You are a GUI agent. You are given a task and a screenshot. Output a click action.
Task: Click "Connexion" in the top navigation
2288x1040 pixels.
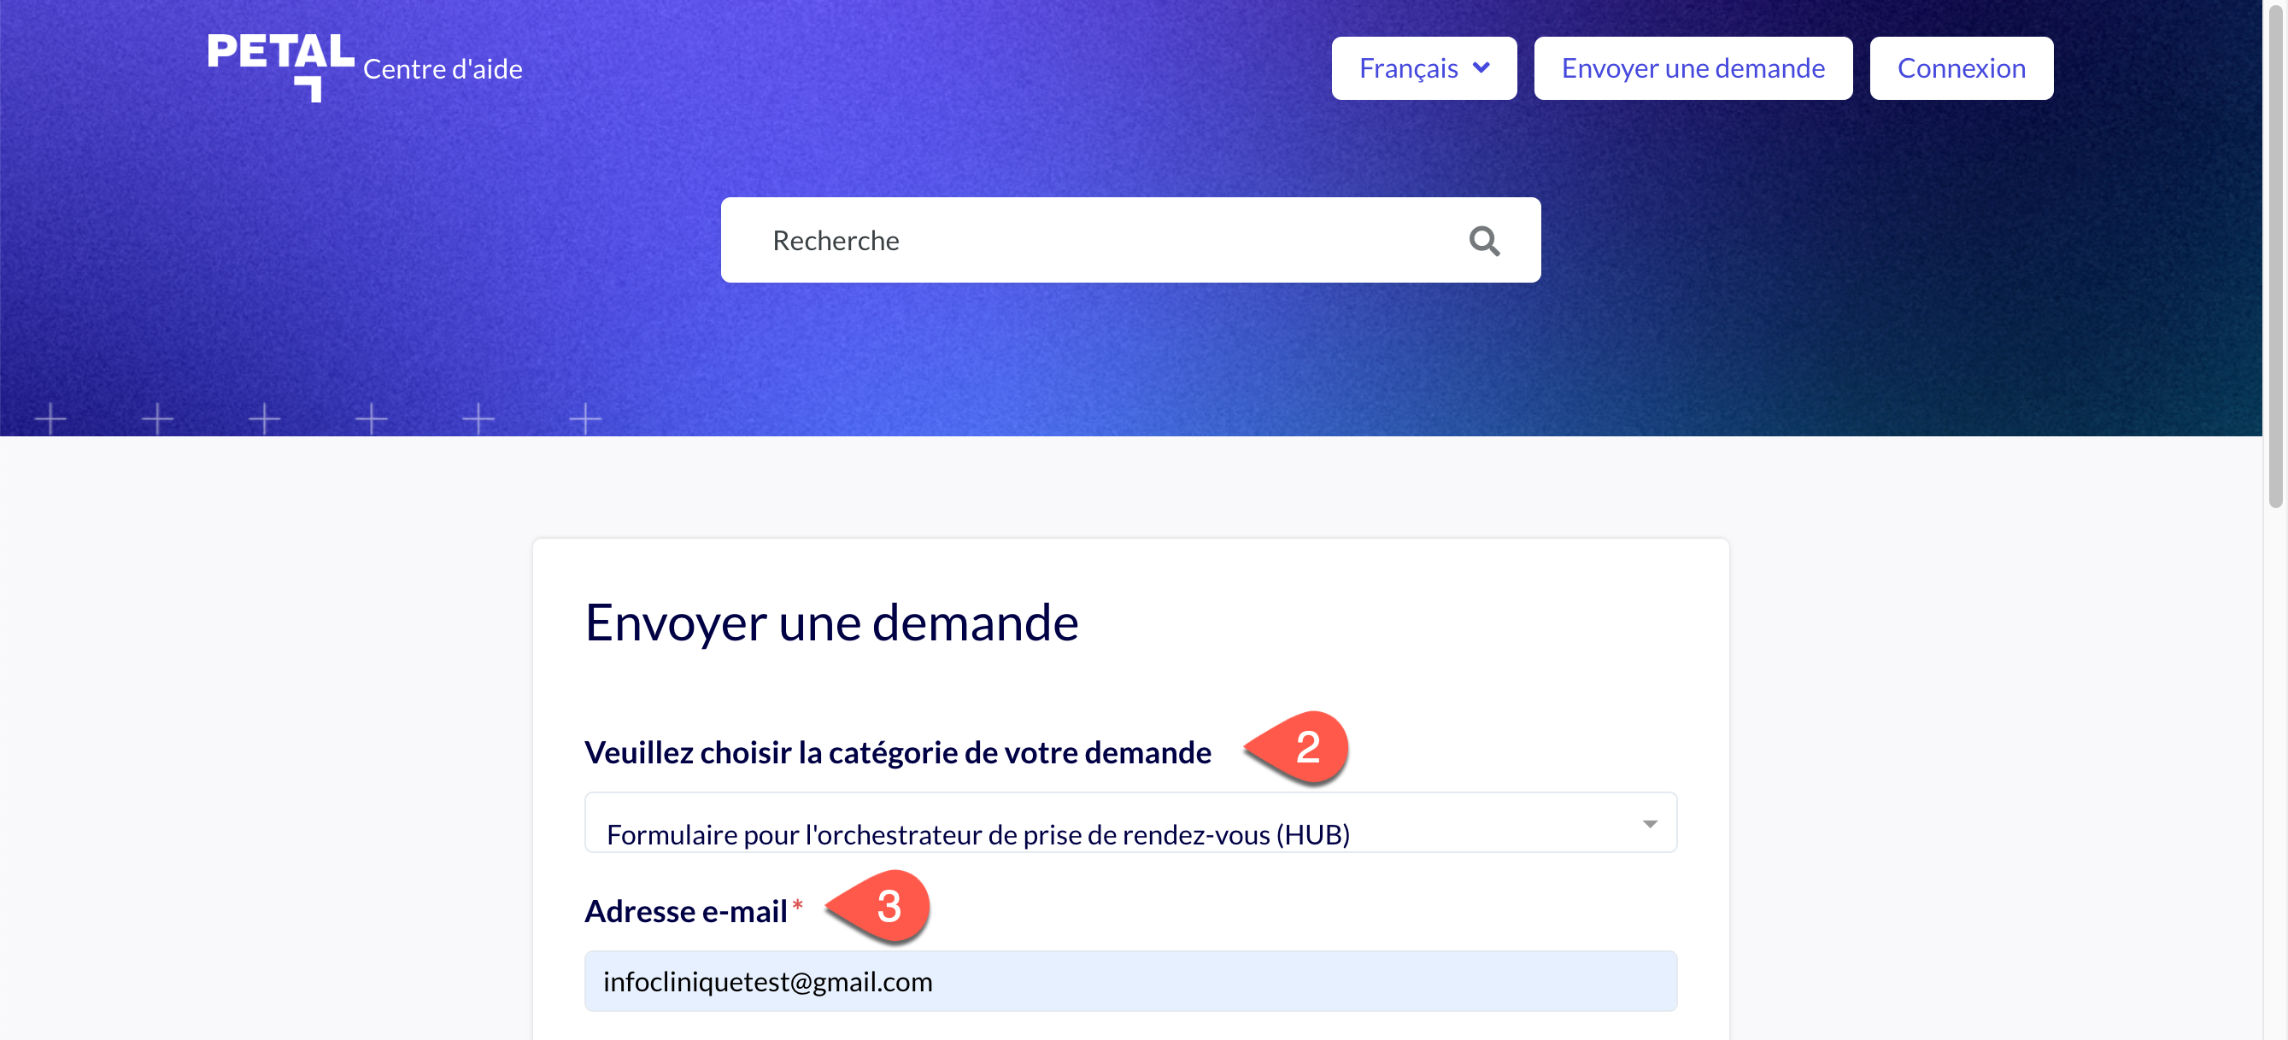point(1960,67)
